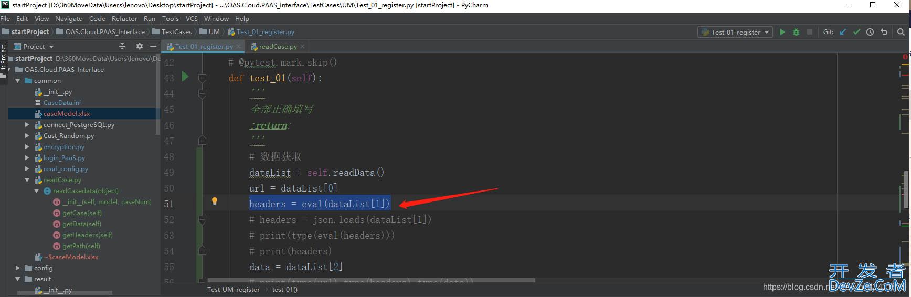This screenshot has width=911, height=297.
Task: Expand encryption.py node
Action: coord(27,147)
